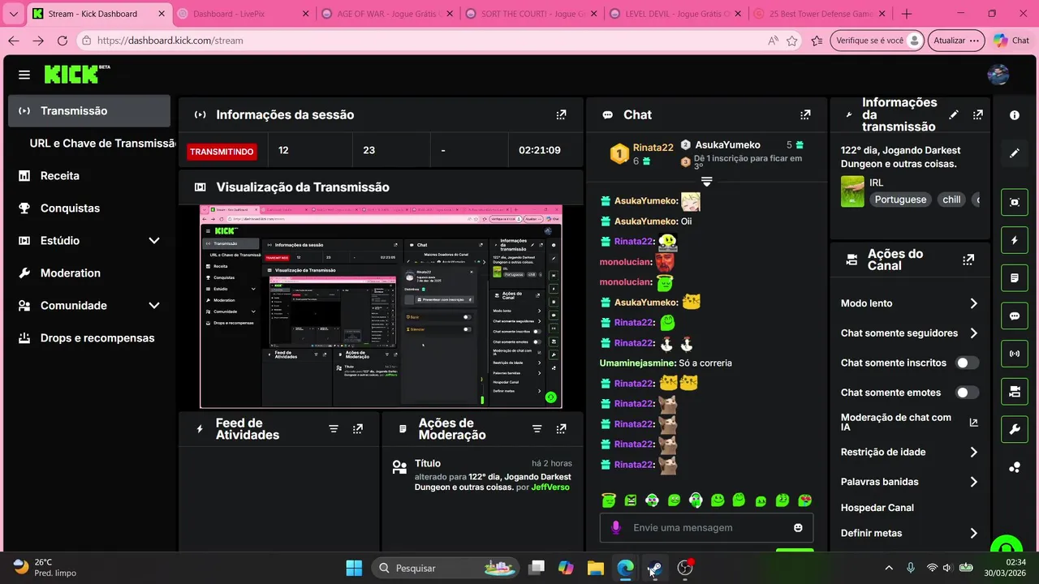This screenshot has height=584, width=1039.
Task: Click the browser address bar
Action: coord(430,41)
